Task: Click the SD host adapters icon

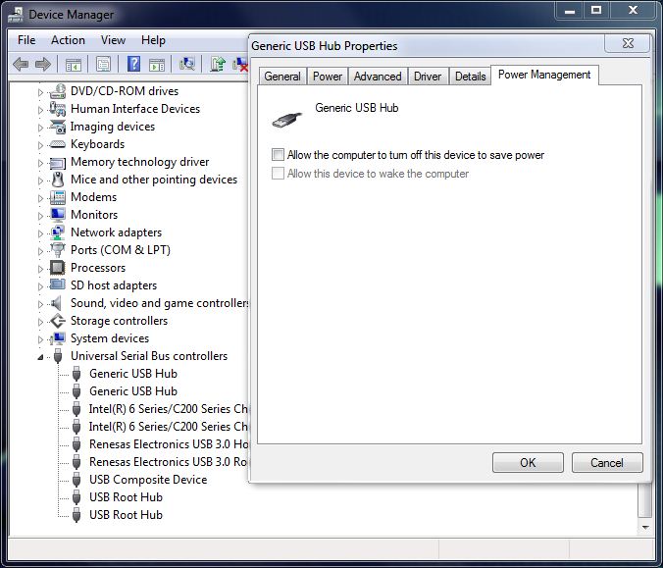Action: [x=58, y=285]
